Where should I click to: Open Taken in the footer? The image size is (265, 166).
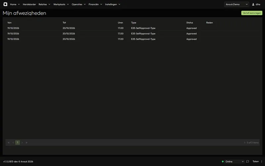[255, 161]
